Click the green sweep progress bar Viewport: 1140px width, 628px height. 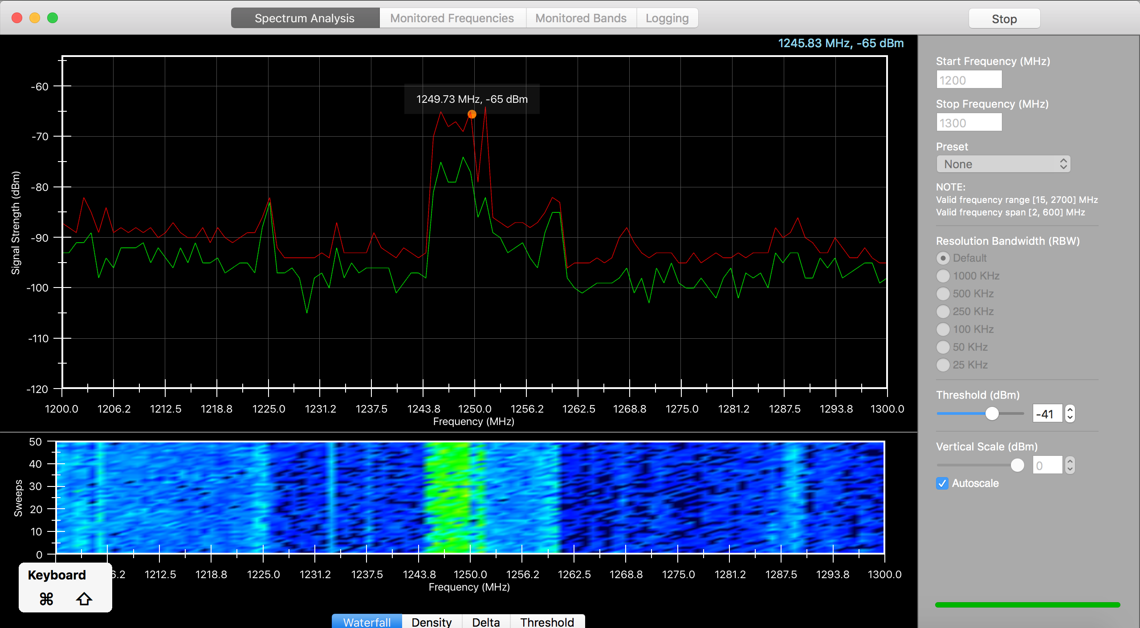click(1027, 605)
